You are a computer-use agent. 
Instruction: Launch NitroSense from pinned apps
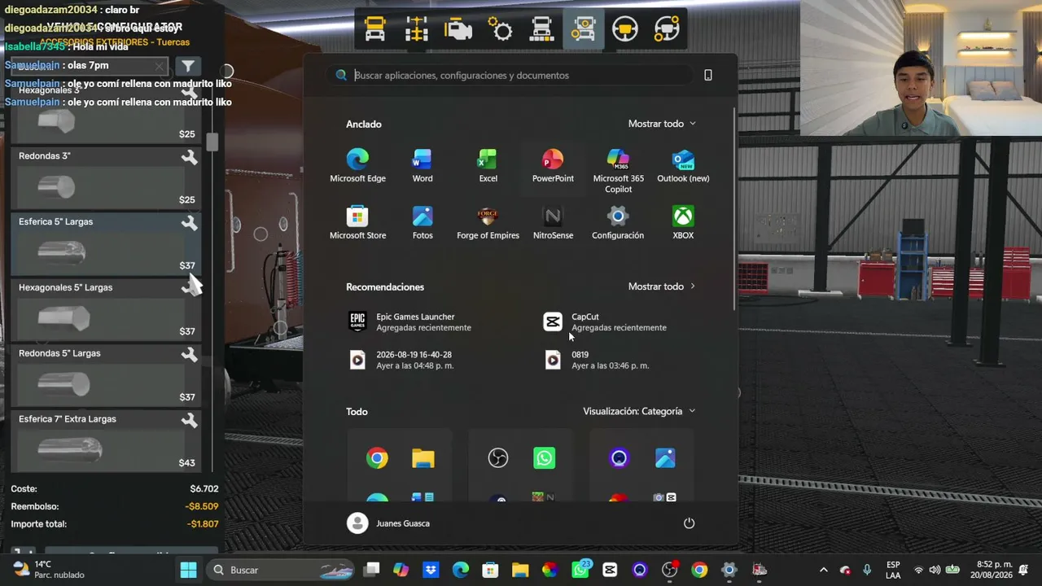click(x=553, y=222)
